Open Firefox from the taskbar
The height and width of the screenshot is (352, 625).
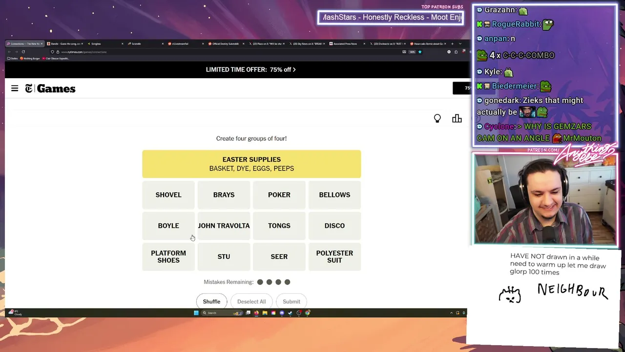256,313
